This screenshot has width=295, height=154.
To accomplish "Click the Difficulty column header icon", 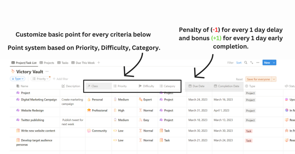I will pyautogui.click(x=140, y=86).
